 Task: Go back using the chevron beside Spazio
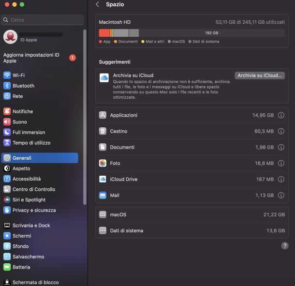click(x=97, y=4)
